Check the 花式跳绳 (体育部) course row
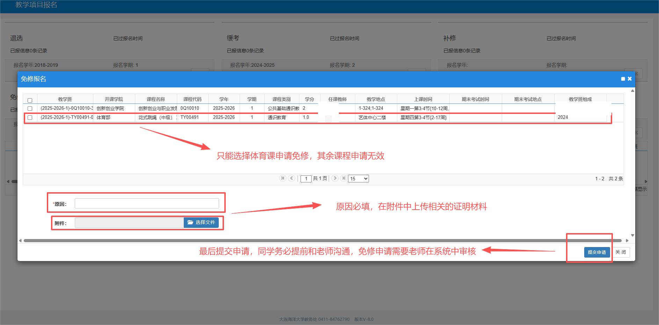Viewport: 659px width, 325px height. pyautogui.click(x=30, y=118)
